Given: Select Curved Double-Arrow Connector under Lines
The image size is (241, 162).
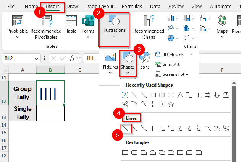Looking at the screenshot, I should click(199, 128).
